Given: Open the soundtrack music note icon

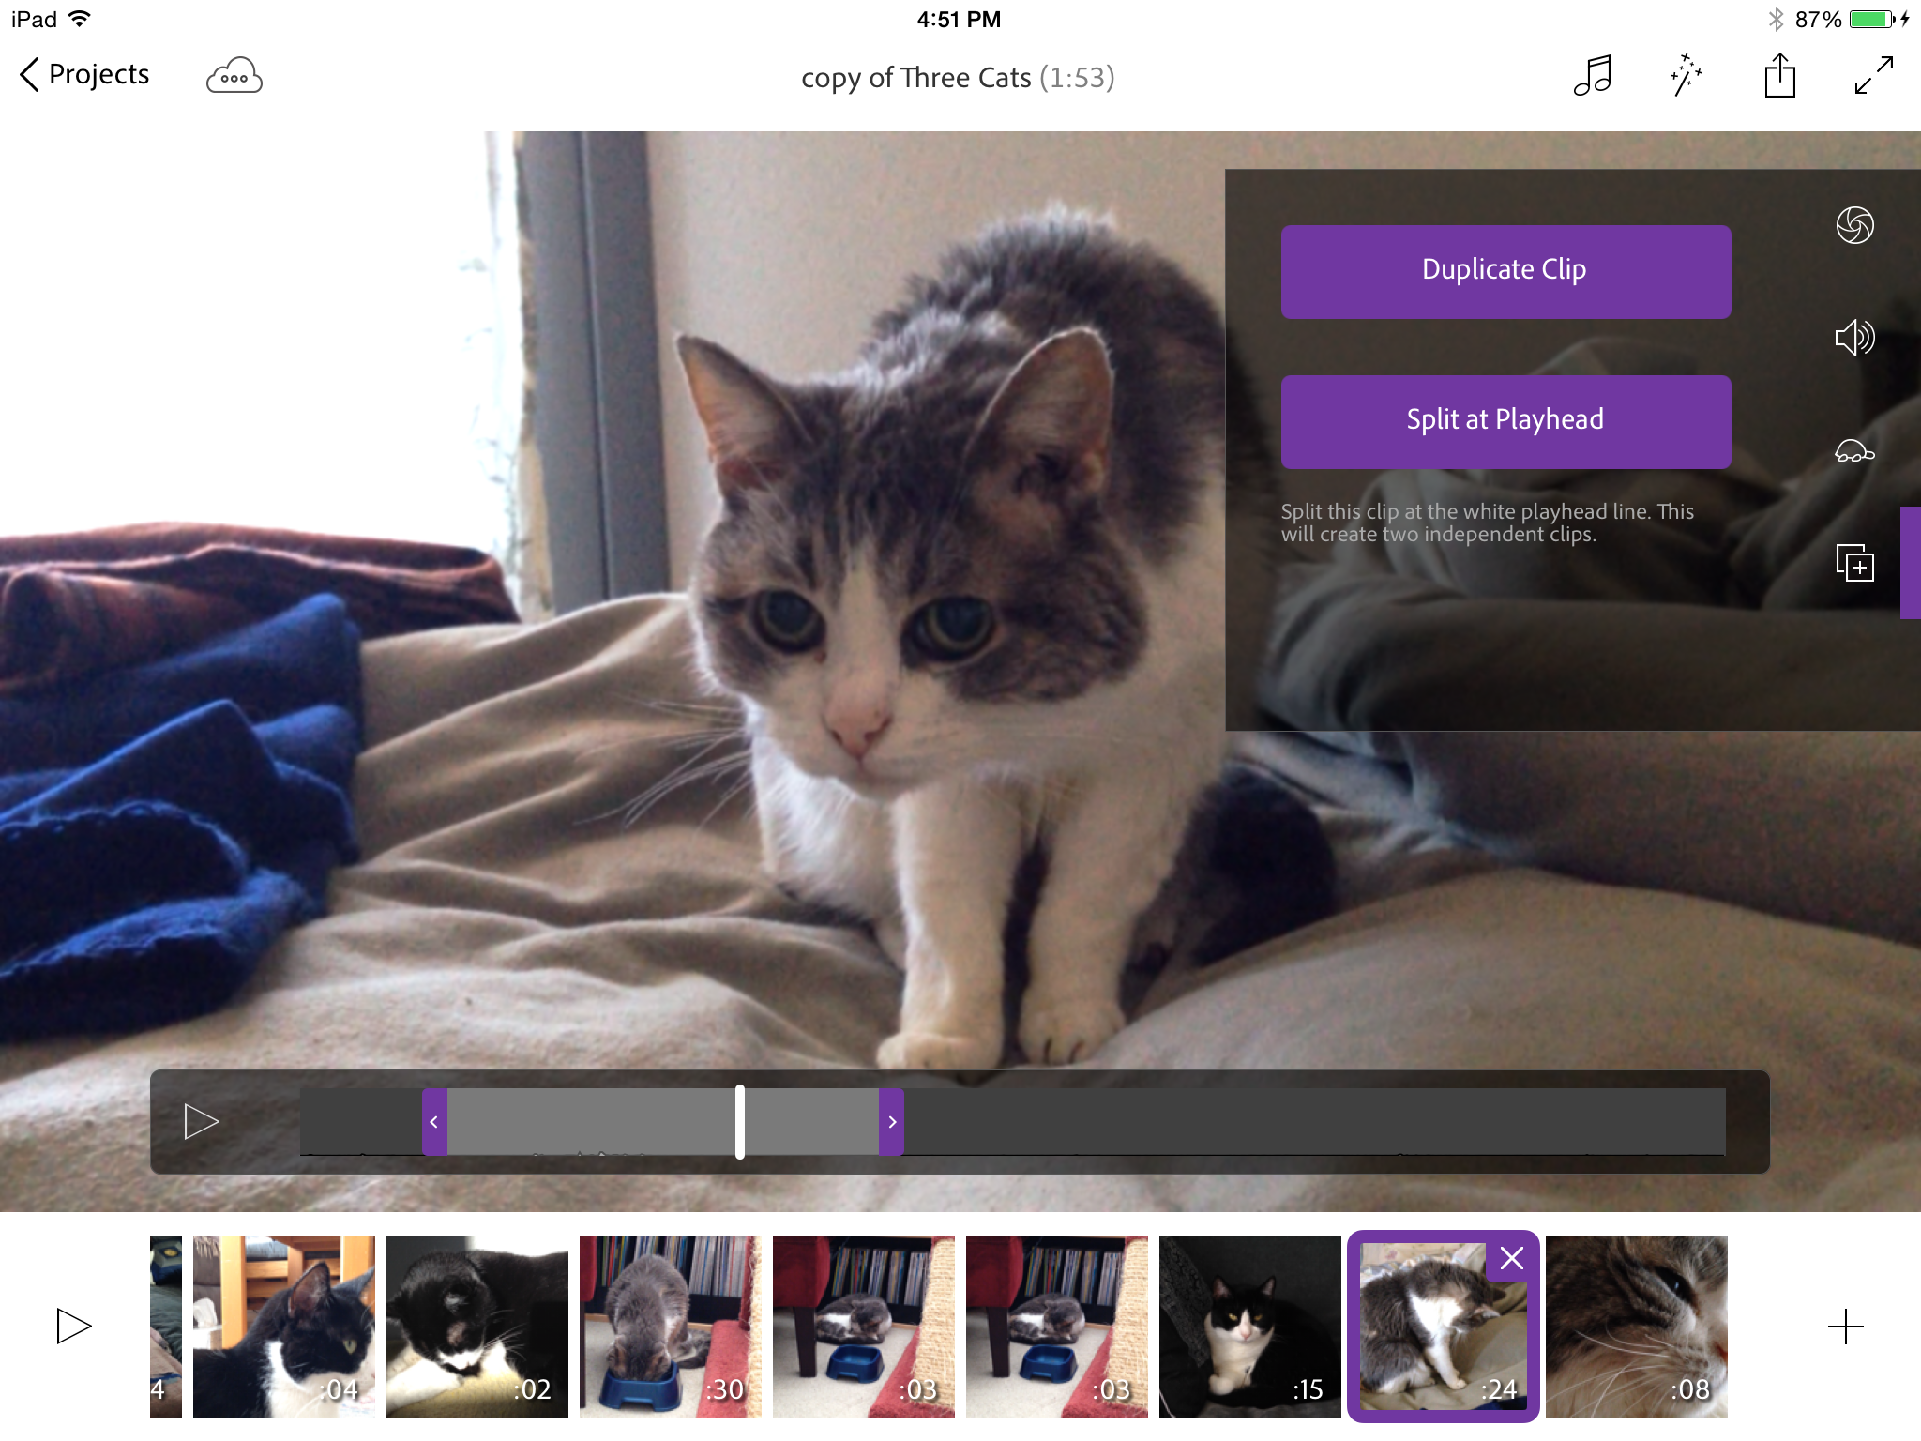Looking at the screenshot, I should coord(1593,75).
